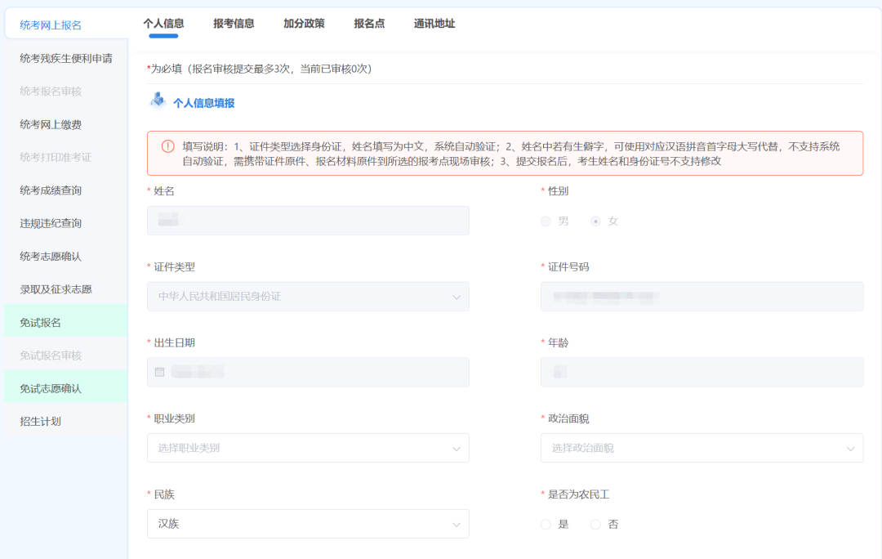Click the 填写说明 notice text

510,154
